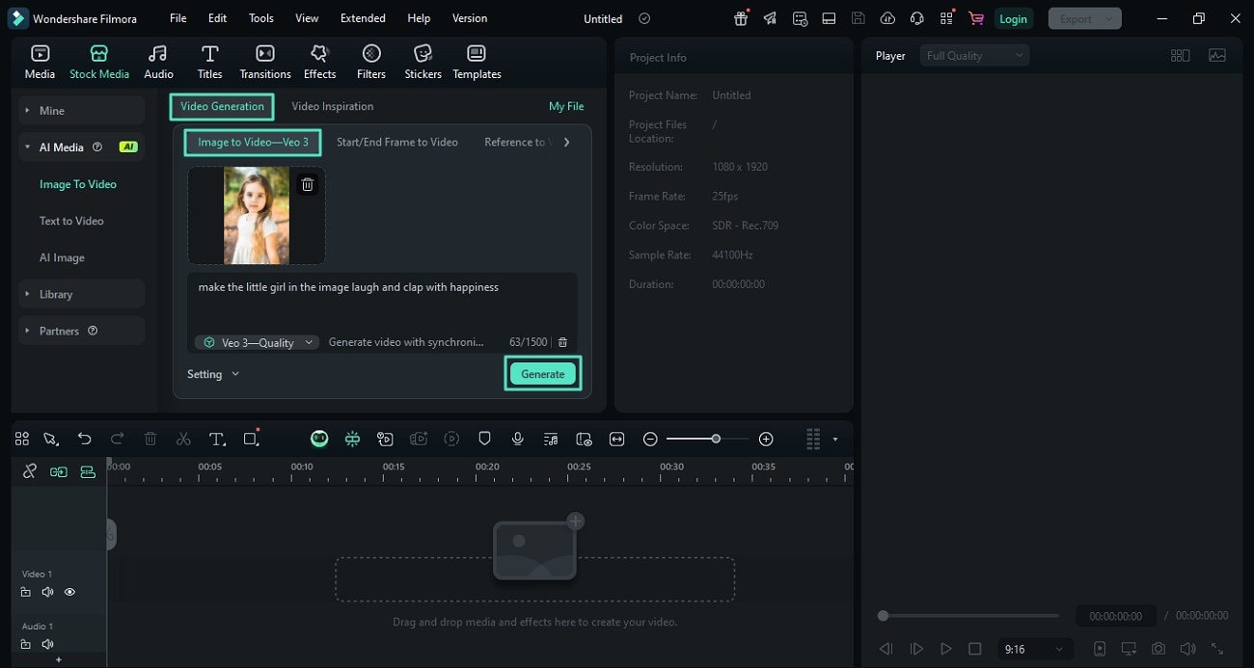Click the cloud upload icon
The height and width of the screenshot is (668, 1254).
[x=887, y=18]
